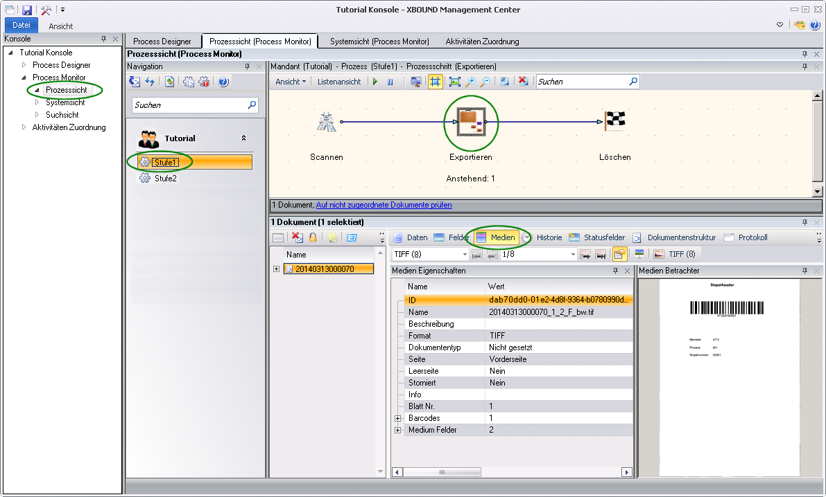Viewport: 826px width, 497px height.
Task: Click the lock icon in document toolbar
Action: (313, 237)
